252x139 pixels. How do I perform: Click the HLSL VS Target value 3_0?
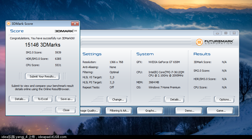coord(112,77)
